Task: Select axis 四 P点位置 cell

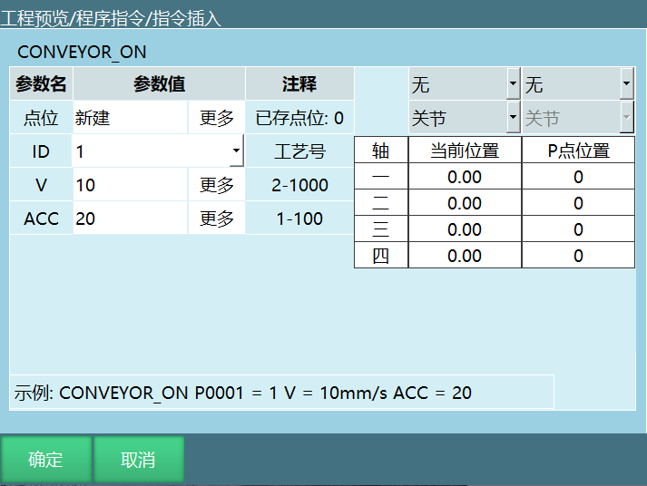Action: 578,256
